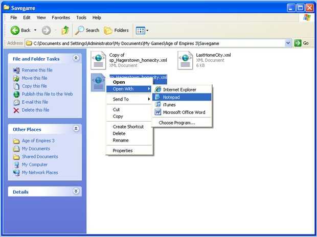This screenshot has width=317, height=237.
Task: Open the Help menu
Action: click(97, 17)
